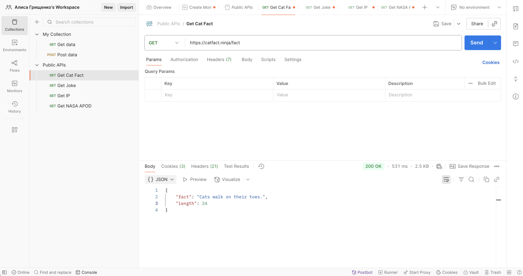Click Bulk Edit in query params
The width and height of the screenshot is (523, 276).
[x=487, y=83]
